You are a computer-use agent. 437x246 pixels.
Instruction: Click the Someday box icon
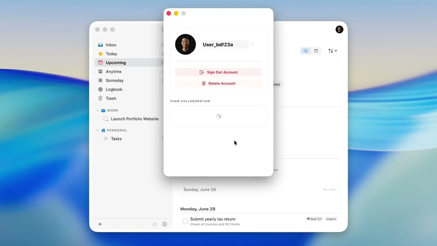point(100,80)
